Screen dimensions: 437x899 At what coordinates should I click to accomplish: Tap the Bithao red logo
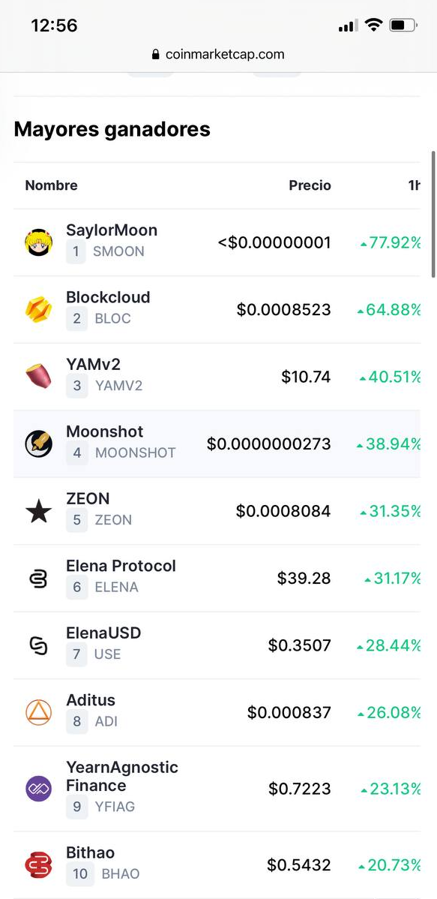coord(38,864)
